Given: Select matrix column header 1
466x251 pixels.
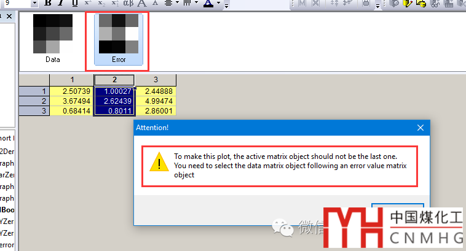Looking at the screenshot, I should [72, 80].
